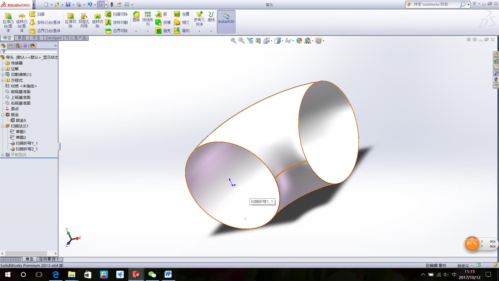Toggle the Instant3D button

pyautogui.click(x=226, y=22)
